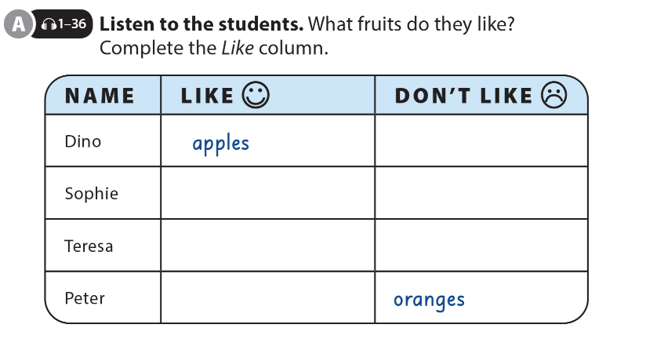Click the LIKE column header text
Screen dimensions: 646x350
pos(207,96)
